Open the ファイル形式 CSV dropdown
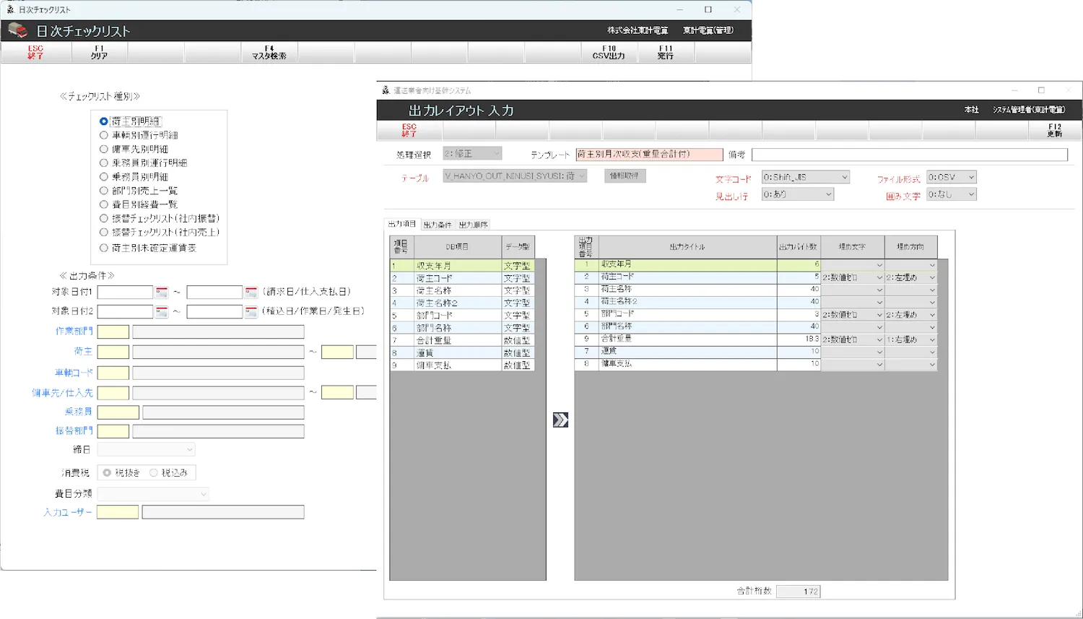 coord(971,178)
